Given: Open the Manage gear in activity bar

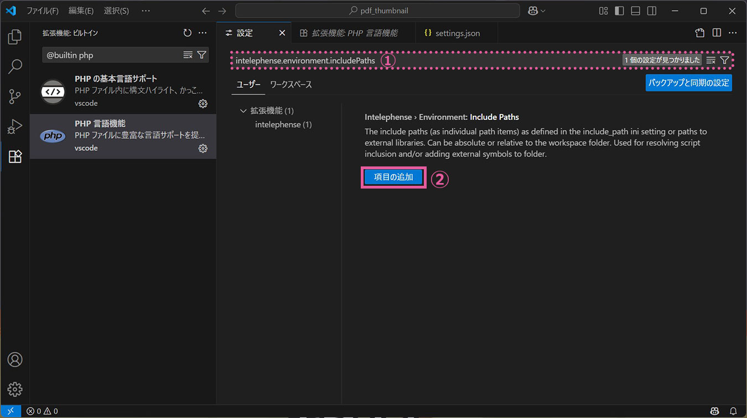Looking at the screenshot, I should pos(15,389).
